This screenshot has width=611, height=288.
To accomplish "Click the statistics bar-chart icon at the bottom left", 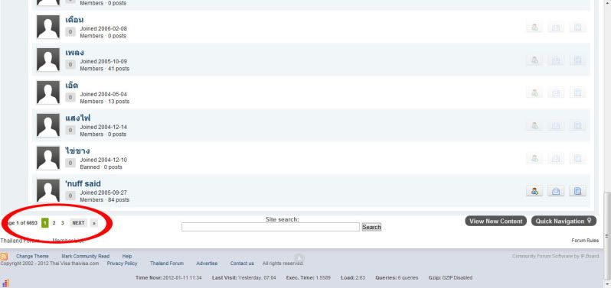I will pos(5,283).
